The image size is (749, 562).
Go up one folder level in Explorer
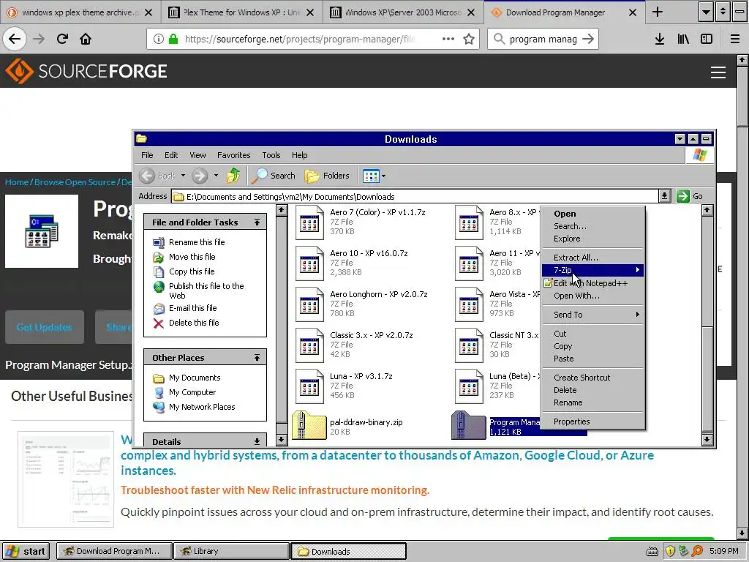[x=233, y=176]
